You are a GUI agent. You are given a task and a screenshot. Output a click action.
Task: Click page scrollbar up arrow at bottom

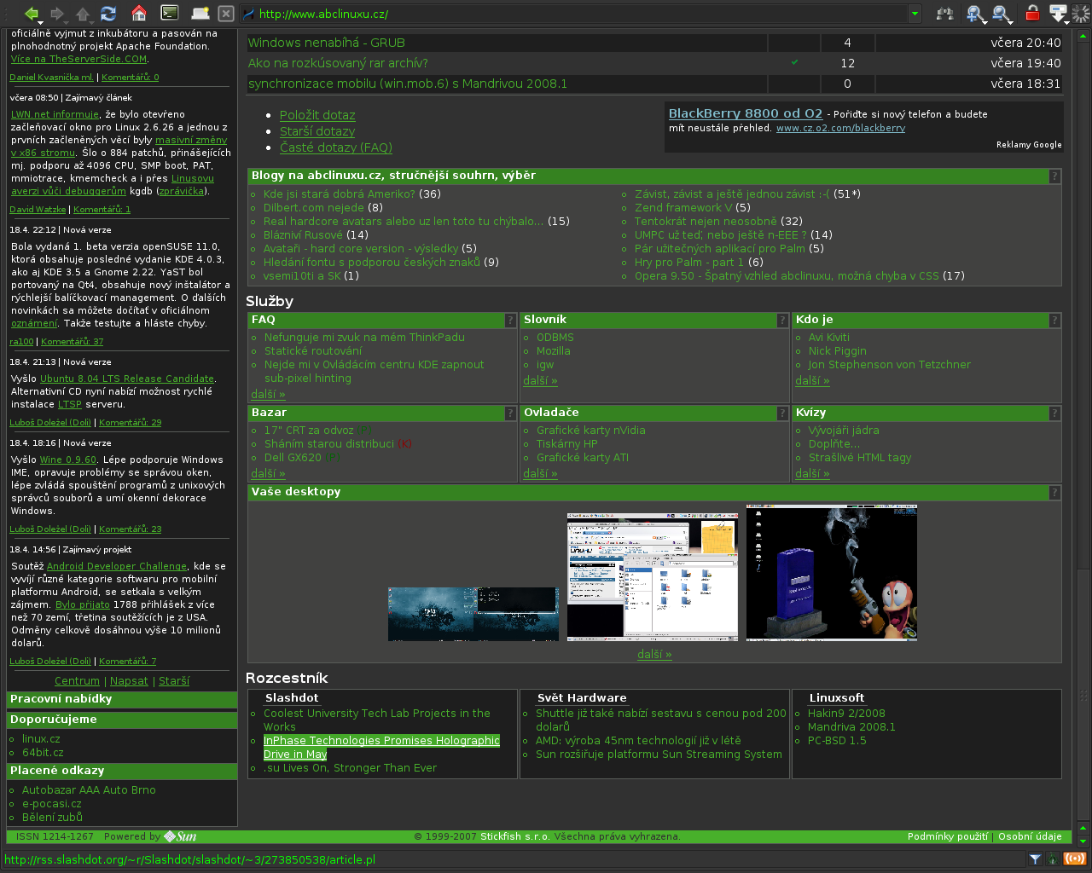pyautogui.click(x=1083, y=828)
